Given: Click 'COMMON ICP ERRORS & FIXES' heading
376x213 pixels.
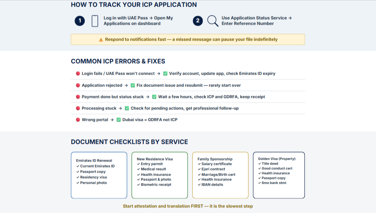Looking at the screenshot, I should pyautogui.click(x=118, y=61).
